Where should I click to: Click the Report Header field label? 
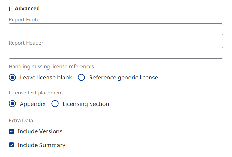click(x=26, y=43)
